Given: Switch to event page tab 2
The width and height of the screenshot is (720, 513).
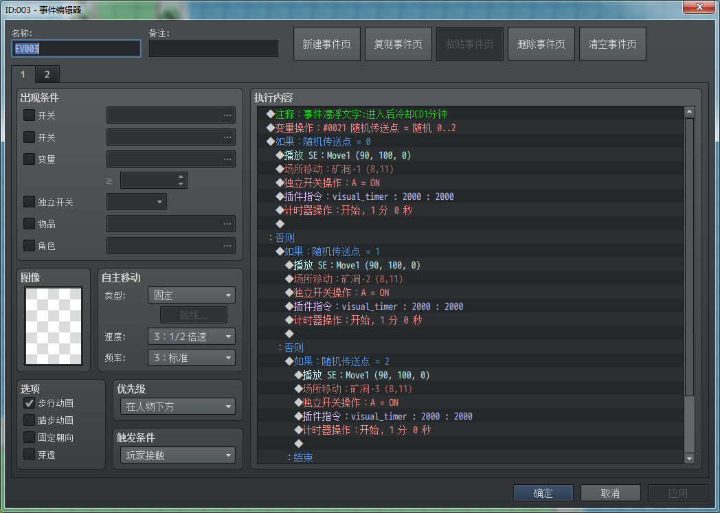Looking at the screenshot, I should 47,74.
